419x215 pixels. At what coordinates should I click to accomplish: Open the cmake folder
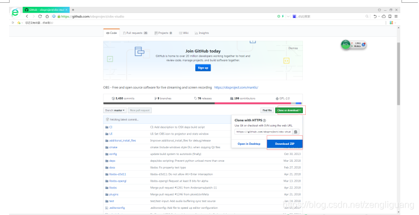coord(113,147)
